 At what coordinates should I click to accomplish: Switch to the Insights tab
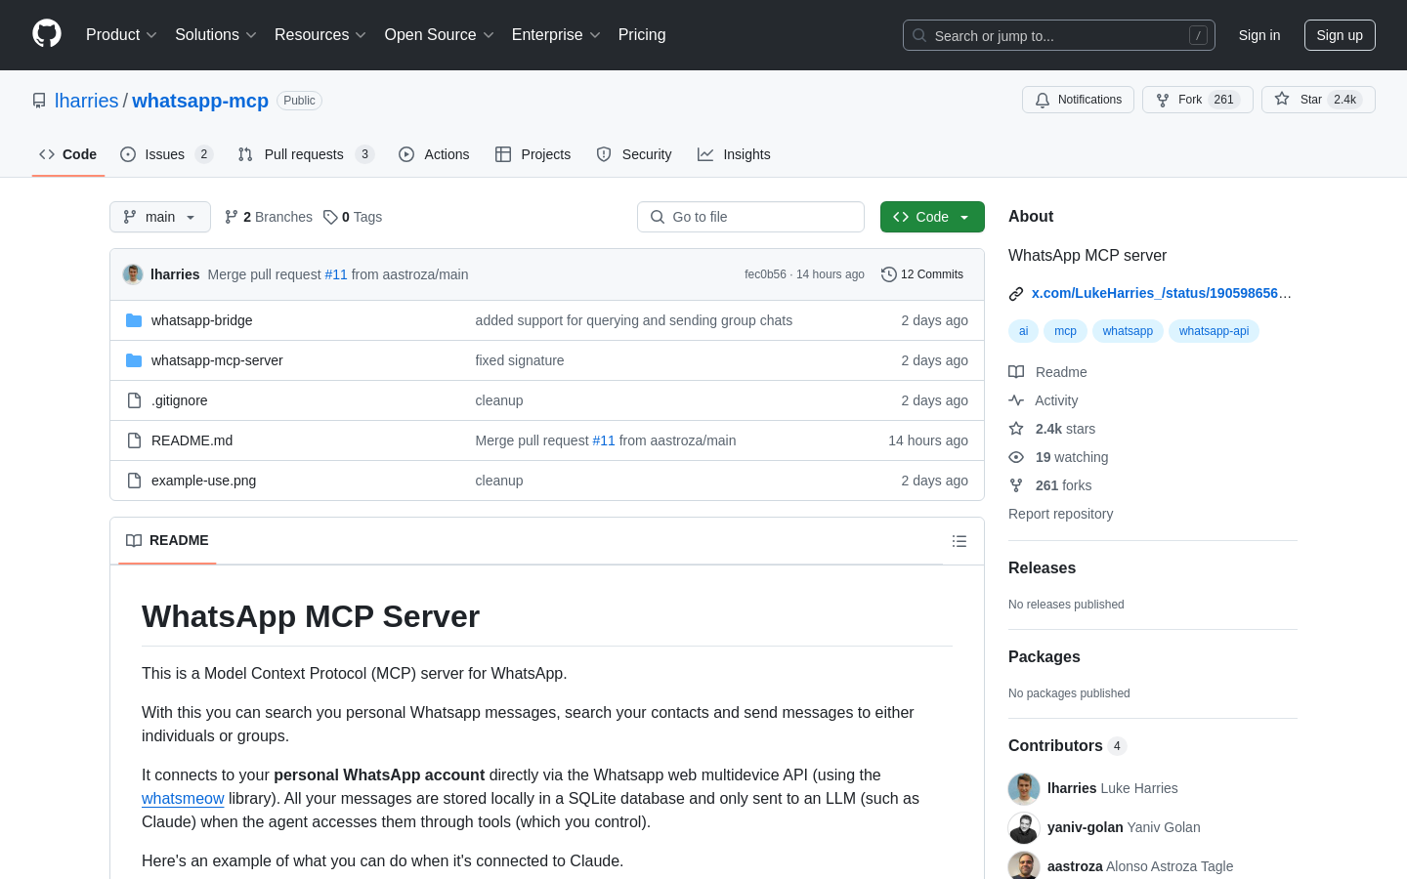[x=734, y=154]
